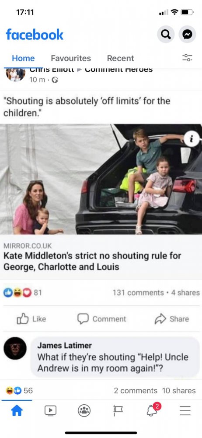Open the image info icon

(x=192, y=138)
